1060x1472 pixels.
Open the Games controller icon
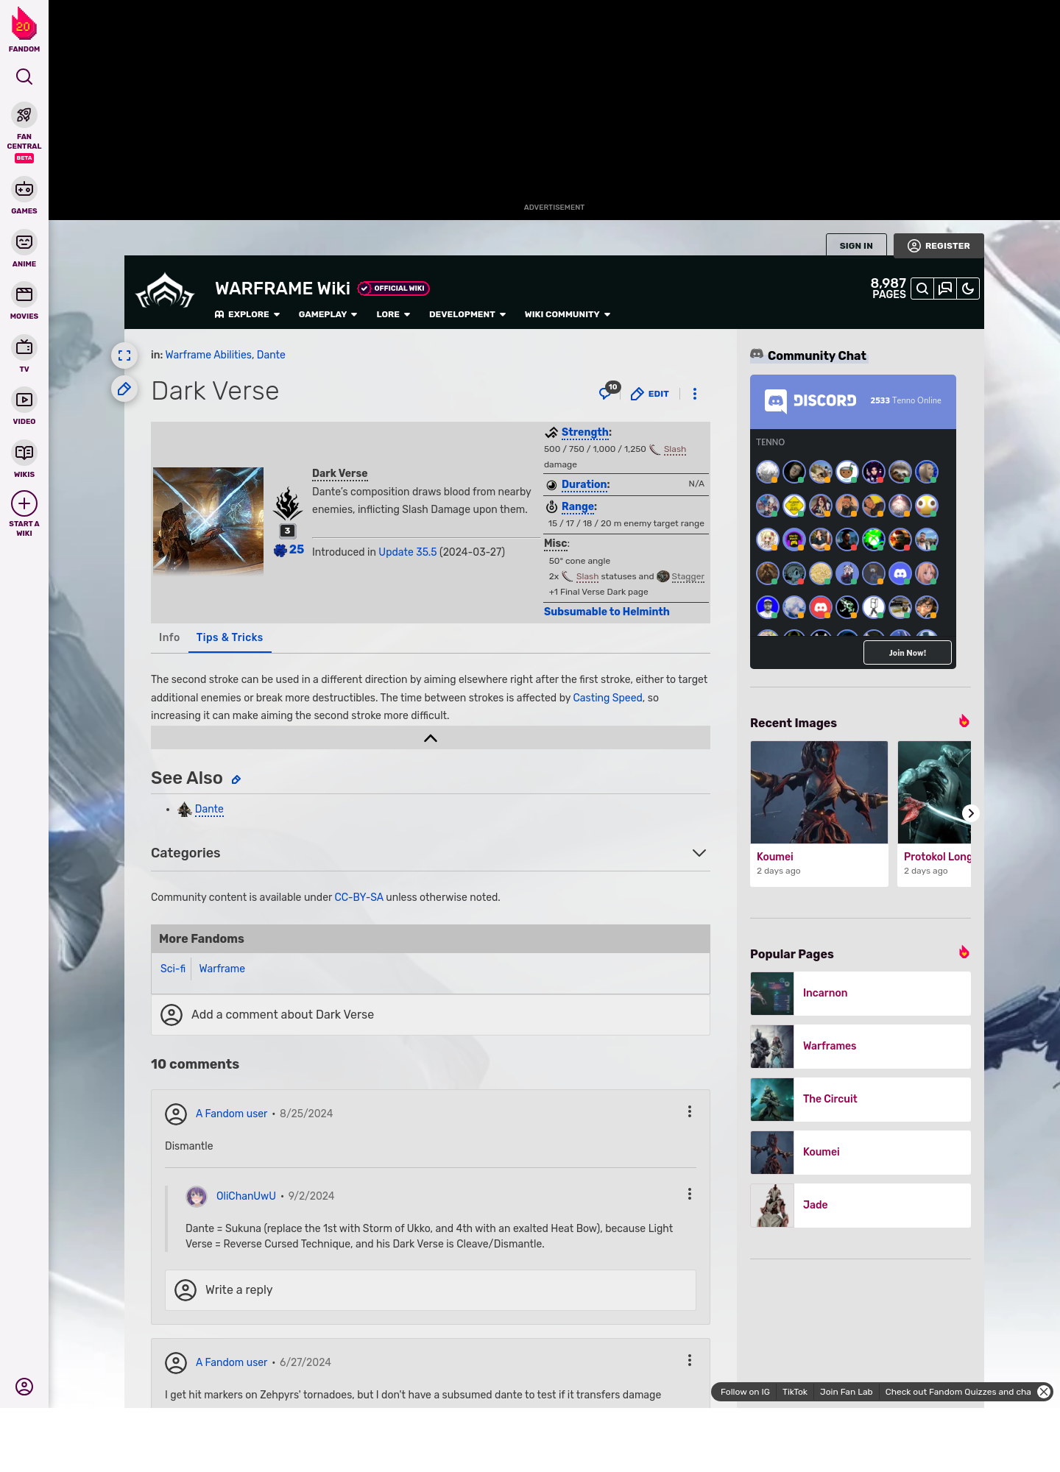[24, 189]
